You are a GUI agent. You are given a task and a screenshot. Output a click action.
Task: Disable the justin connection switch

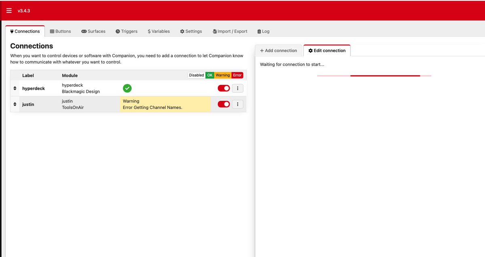pos(224,104)
